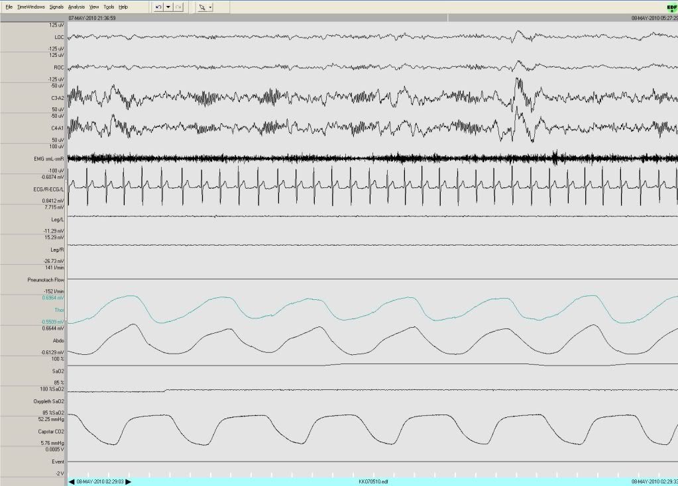Select the highlighted Thor signal label
Screen dimensions: 678x486
(59, 310)
